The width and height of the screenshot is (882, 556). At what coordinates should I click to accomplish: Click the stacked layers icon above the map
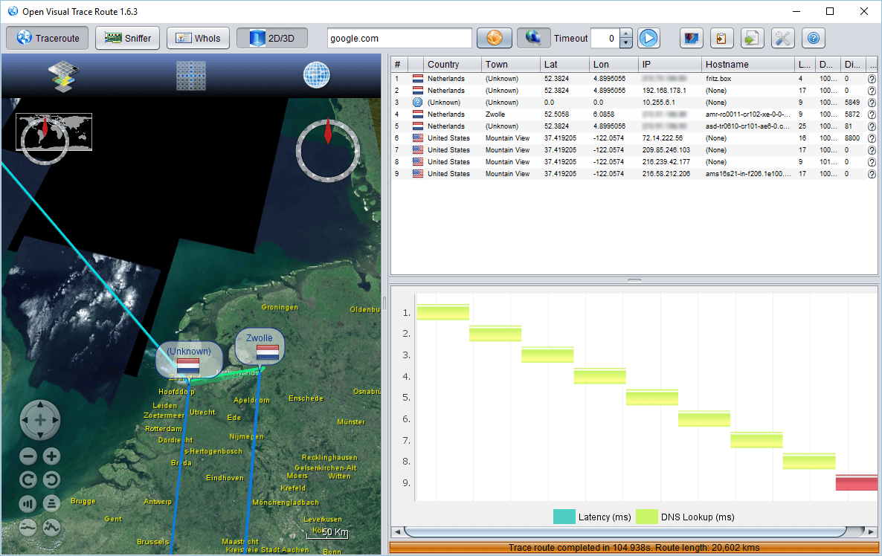click(x=63, y=75)
